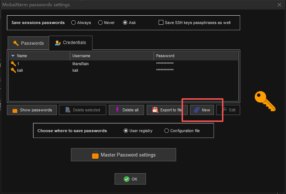Screen dimensions: 286x194
Task: Click the New credential paperclip icon
Action: 196,110
